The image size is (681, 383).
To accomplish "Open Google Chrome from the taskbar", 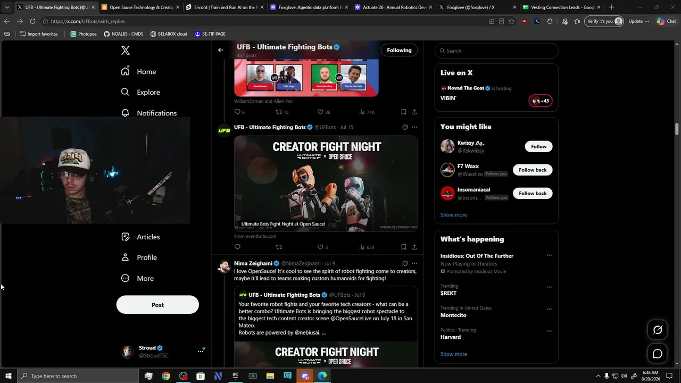I will (x=166, y=376).
